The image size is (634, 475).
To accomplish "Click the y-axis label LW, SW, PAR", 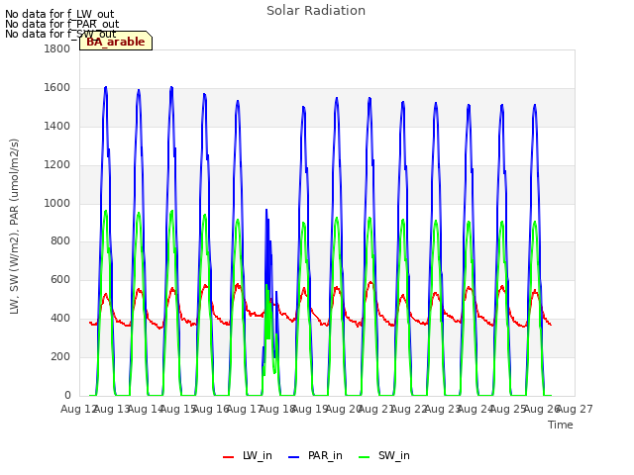I will [14, 227].
